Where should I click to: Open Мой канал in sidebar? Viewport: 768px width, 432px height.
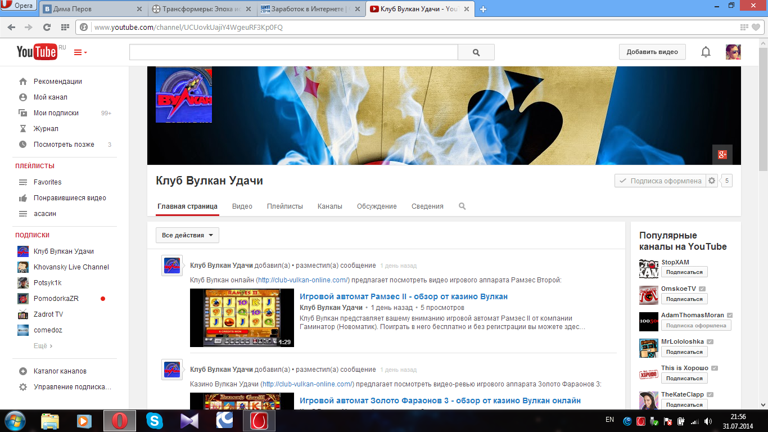(50, 97)
